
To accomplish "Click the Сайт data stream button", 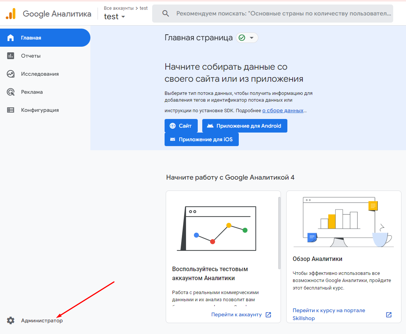I will click(181, 126).
